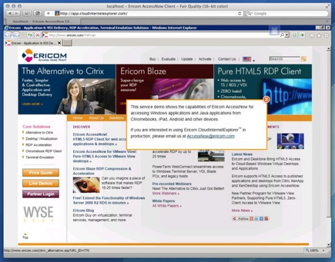335x262 pixels.
Task: Open the Buy link in top navigation
Action: 153,59
